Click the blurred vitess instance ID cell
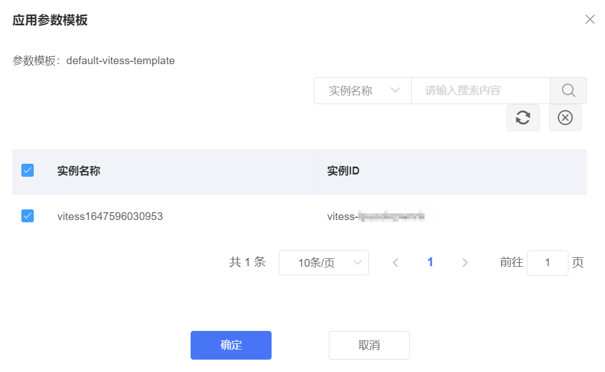 tap(375, 216)
